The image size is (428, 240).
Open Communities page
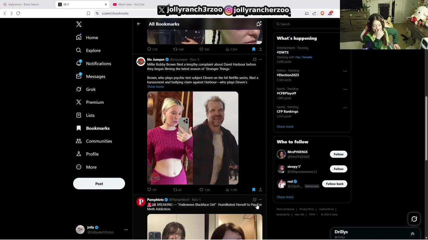click(x=94, y=141)
